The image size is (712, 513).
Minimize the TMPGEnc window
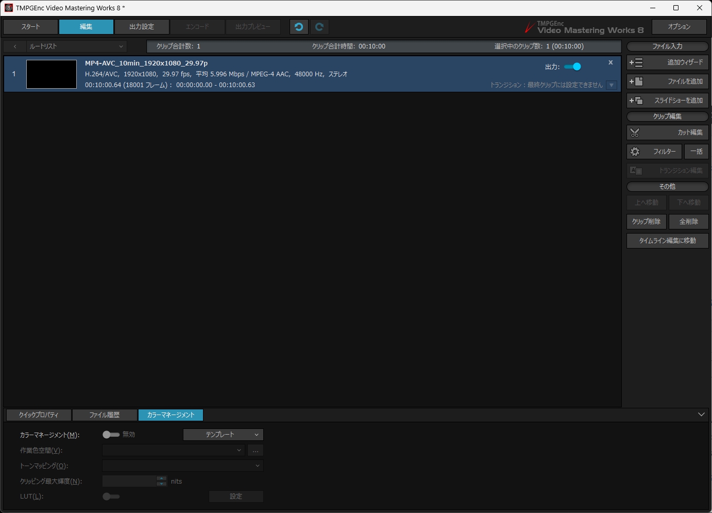tap(653, 8)
